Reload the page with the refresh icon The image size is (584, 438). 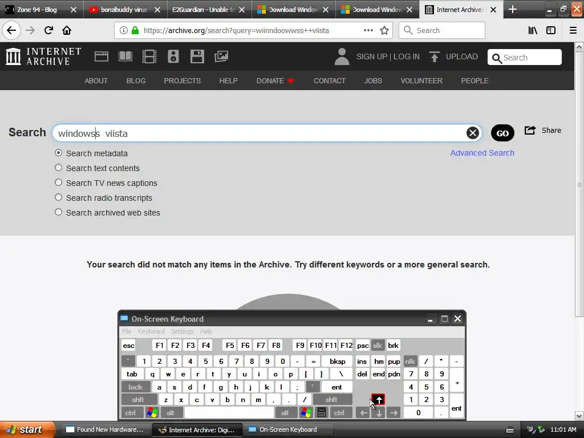[48, 30]
